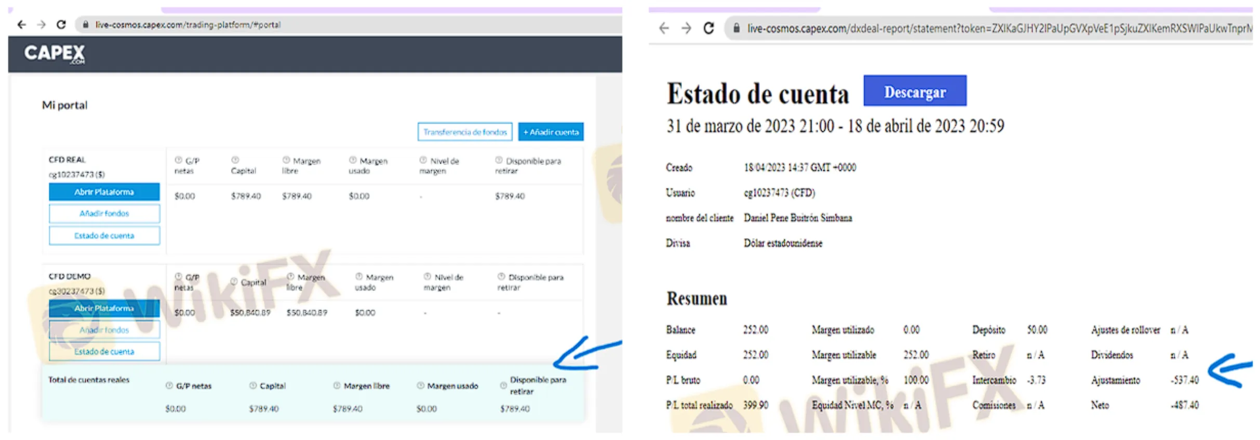
Task: Select the Ajustes de rollover label
Action: pos(1125,329)
